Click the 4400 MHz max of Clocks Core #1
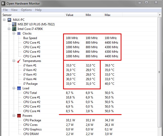Screen dimensions: 163x136 tap(112, 43)
